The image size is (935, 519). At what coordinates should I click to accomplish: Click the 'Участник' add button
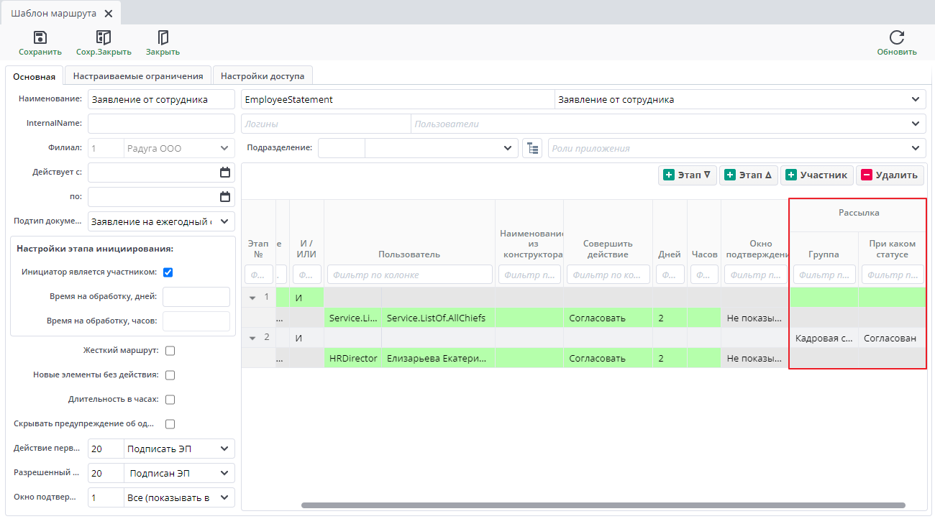[x=816, y=175]
